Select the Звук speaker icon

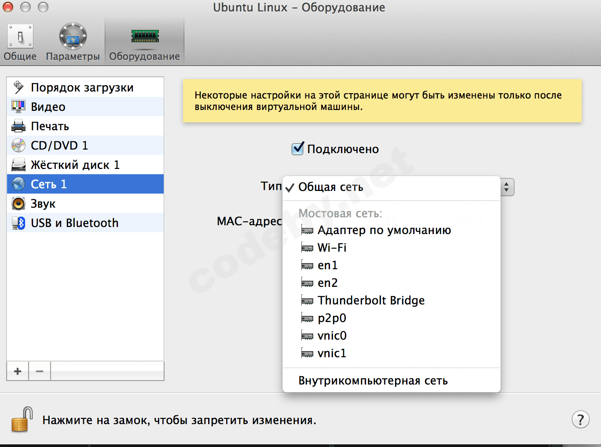[18, 204]
